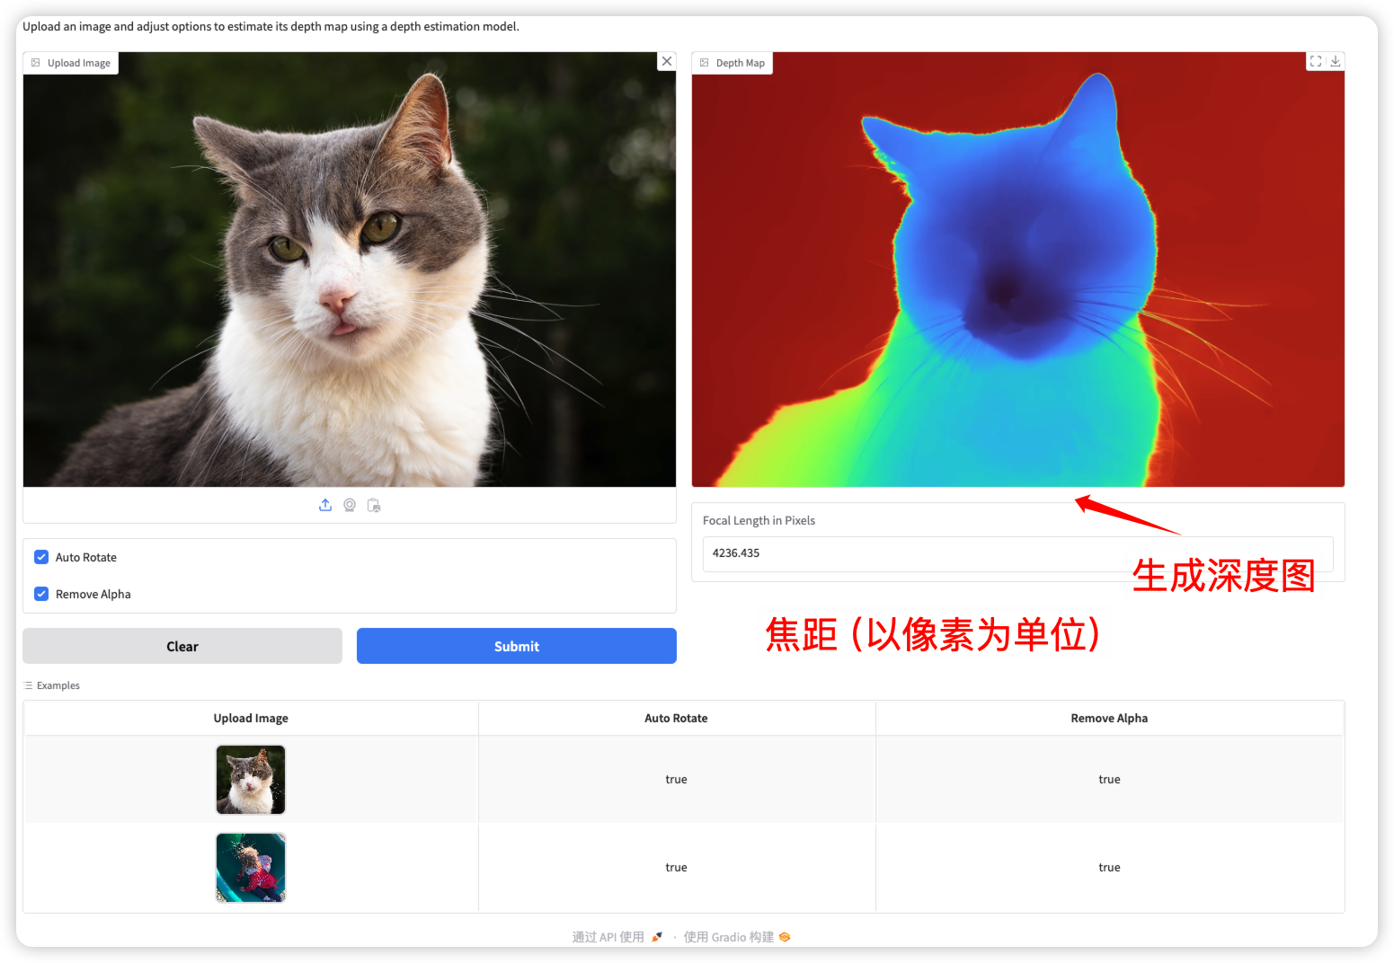Click the Examples list icon
This screenshot has width=1394, height=963.
tap(29, 685)
